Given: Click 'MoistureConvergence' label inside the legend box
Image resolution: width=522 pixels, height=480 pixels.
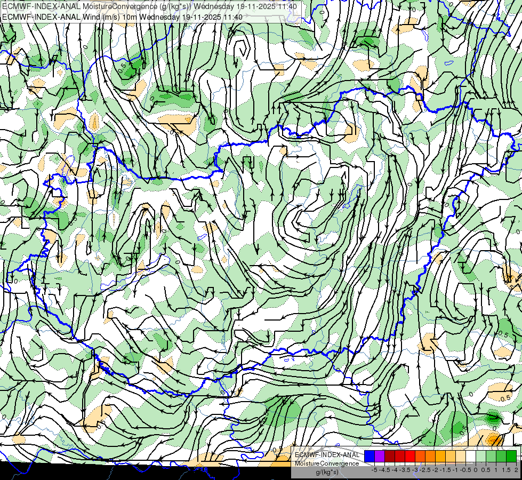Looking at the screenshot, I should pyautogui.click(x=327, y=463).
